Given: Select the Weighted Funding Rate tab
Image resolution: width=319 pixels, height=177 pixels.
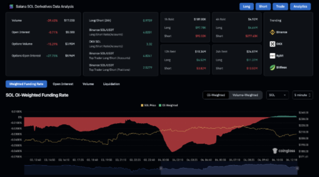Looking at the screenshot, I should (x=26, y=84).
